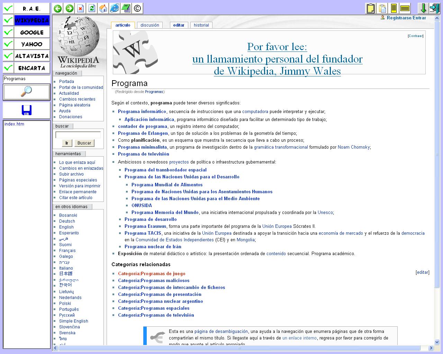Click the user icon beside Registrarse/Entrar
The height and width of the screenshot is (354, 443).
[x=382, y=17]
